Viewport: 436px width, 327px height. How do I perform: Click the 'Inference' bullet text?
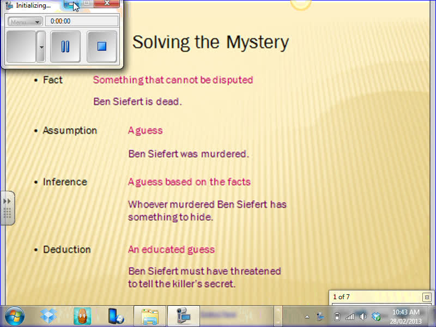pos(65,182)
